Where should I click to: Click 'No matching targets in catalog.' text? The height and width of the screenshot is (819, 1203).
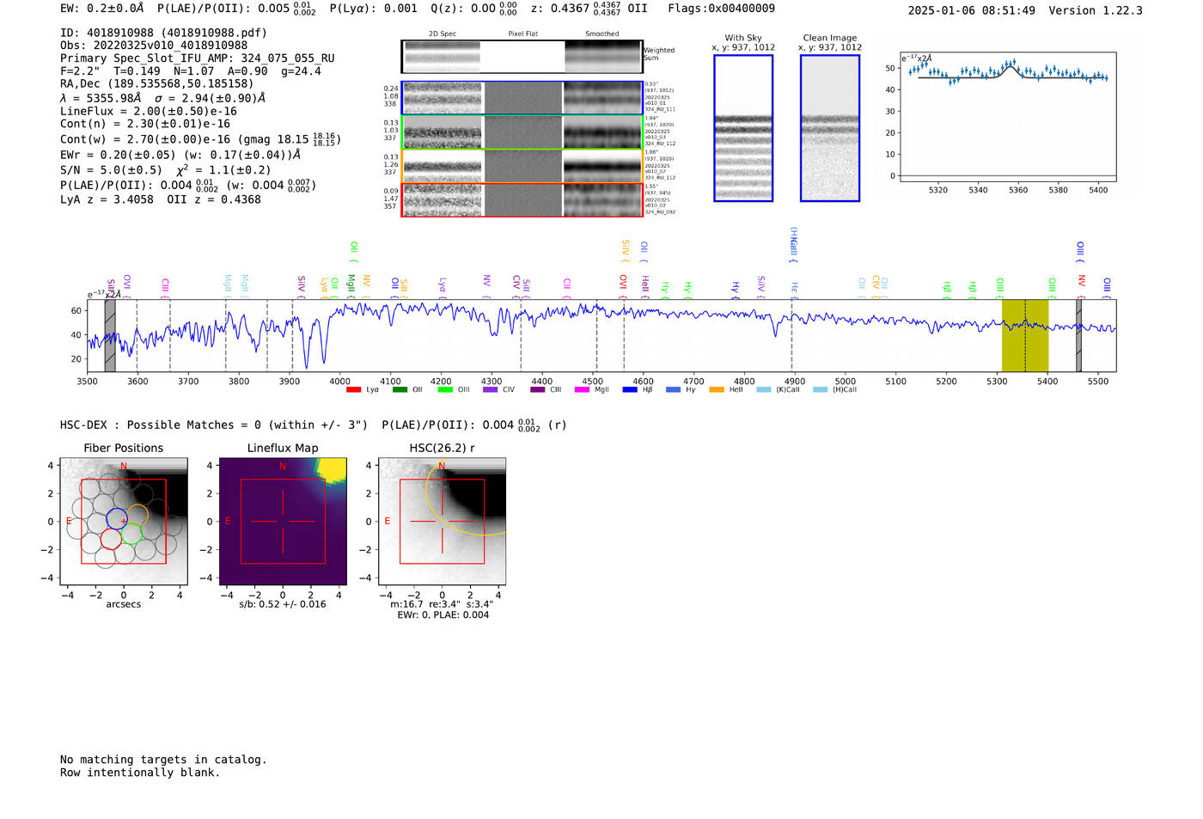(163, 760)
